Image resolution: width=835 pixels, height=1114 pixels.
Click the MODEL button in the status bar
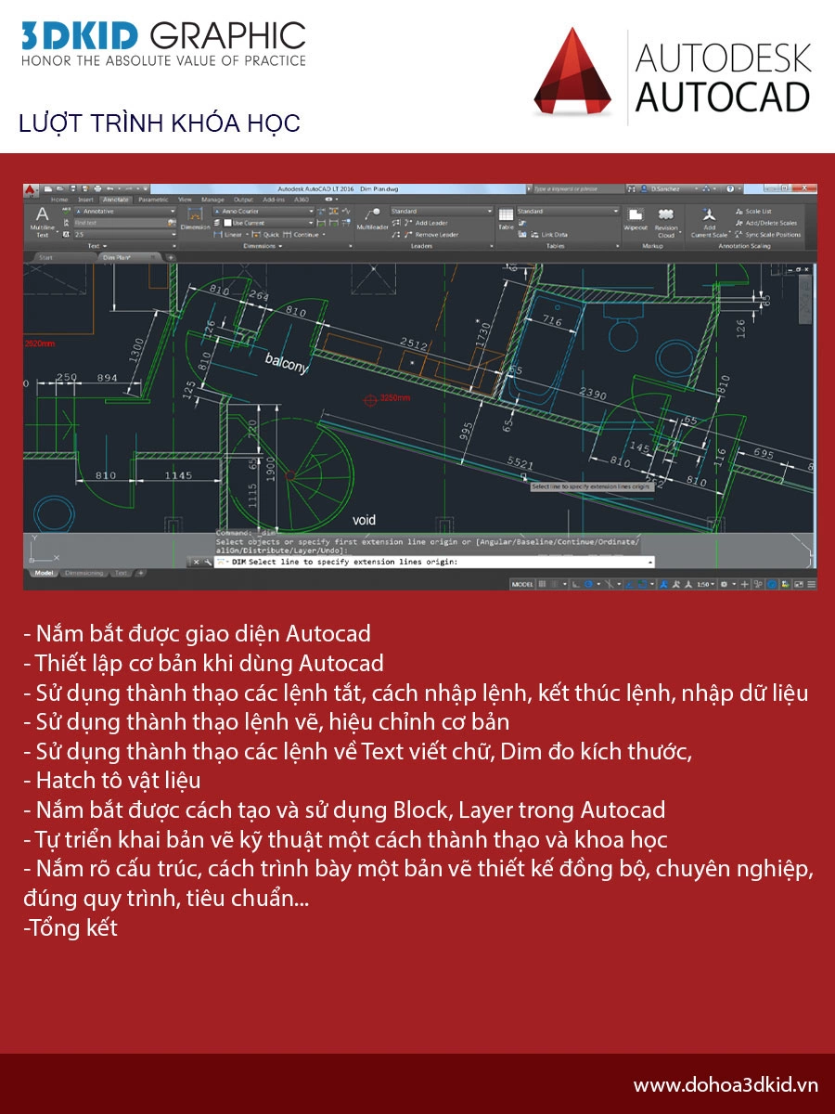click(x=522, y=583)
